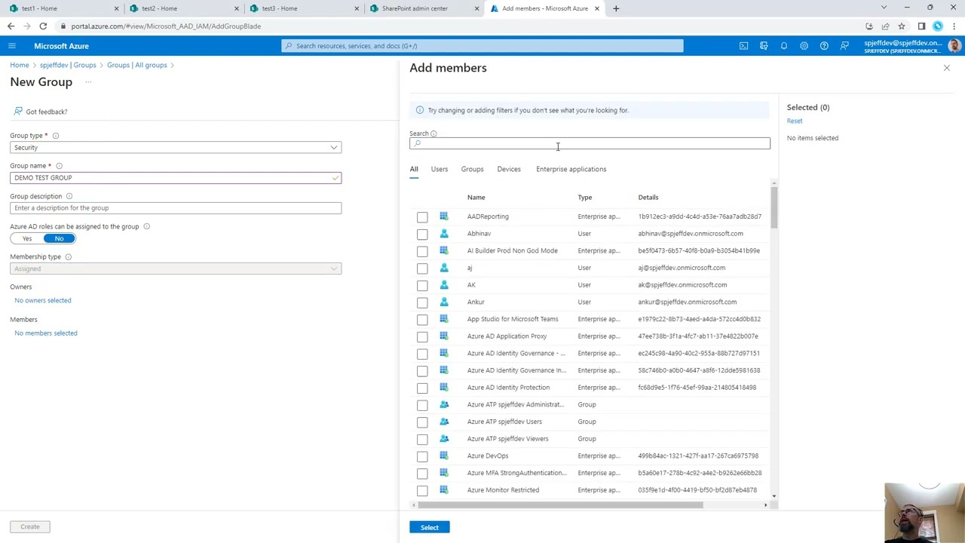This screenshot has width=965, height=543.
Task: Close the Add members pane
Action: point(947,68)
